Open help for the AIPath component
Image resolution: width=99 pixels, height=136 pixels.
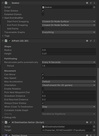click(x=87, y=41)
